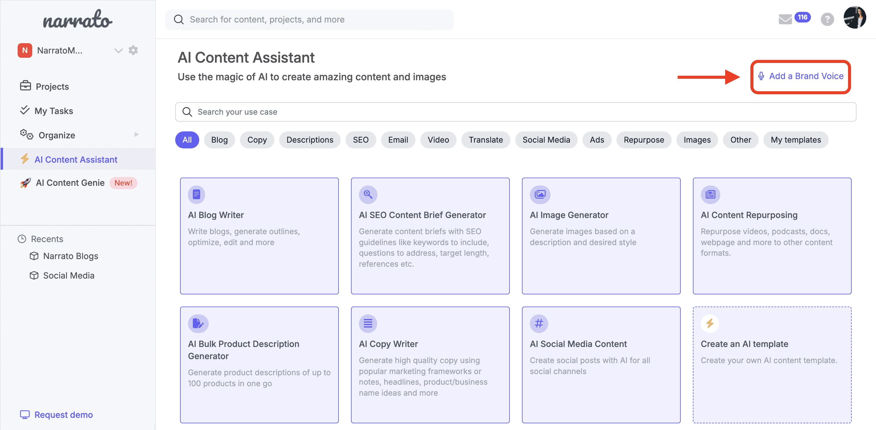
Task: Focus the Search your use case field
Action: click(516, 112)
